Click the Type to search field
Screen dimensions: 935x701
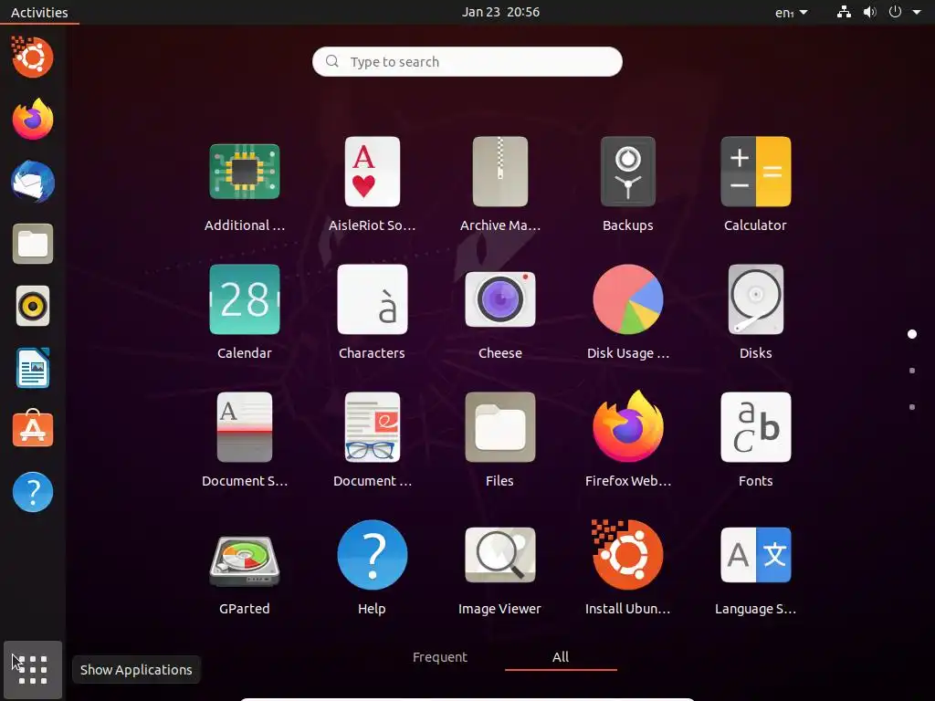coord(467,61)
